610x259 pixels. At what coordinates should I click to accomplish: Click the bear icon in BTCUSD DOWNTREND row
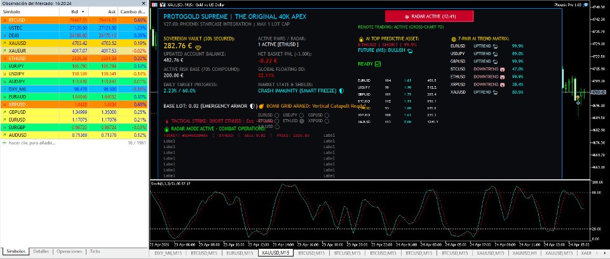point(502,69)
